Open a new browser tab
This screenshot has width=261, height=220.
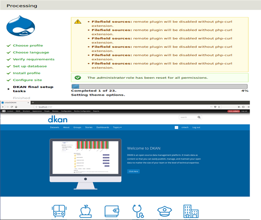33,102
